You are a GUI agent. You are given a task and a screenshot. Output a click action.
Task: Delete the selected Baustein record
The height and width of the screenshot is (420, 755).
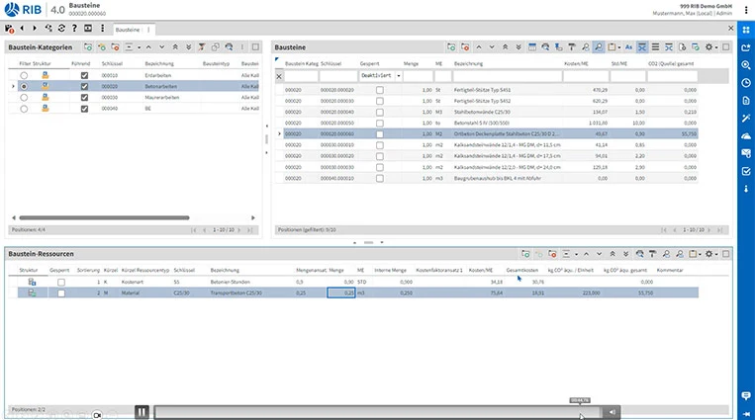click(465, 47)
